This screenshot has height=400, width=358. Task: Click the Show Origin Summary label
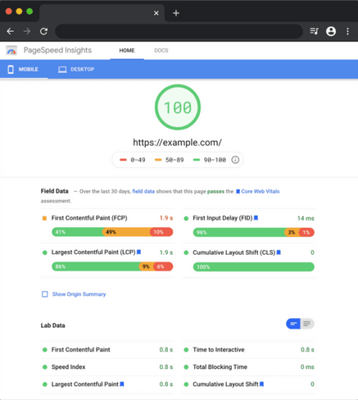point(79,294)
